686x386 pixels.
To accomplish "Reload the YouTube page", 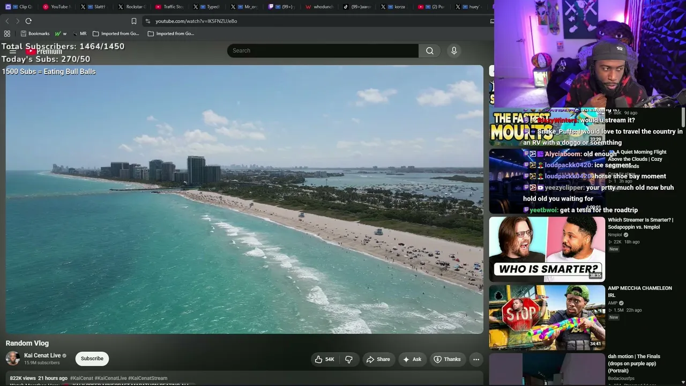I will (28, 21).
